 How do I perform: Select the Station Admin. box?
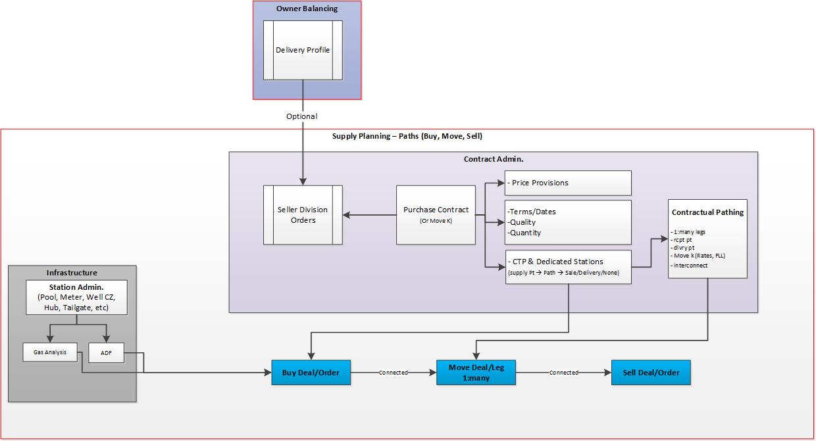coord(76,297)
